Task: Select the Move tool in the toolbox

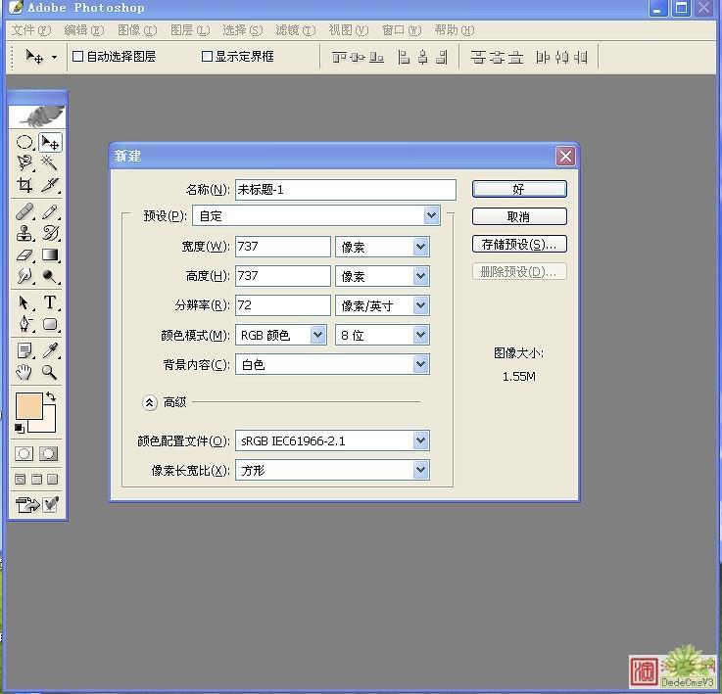Action: tap(50, 142)
